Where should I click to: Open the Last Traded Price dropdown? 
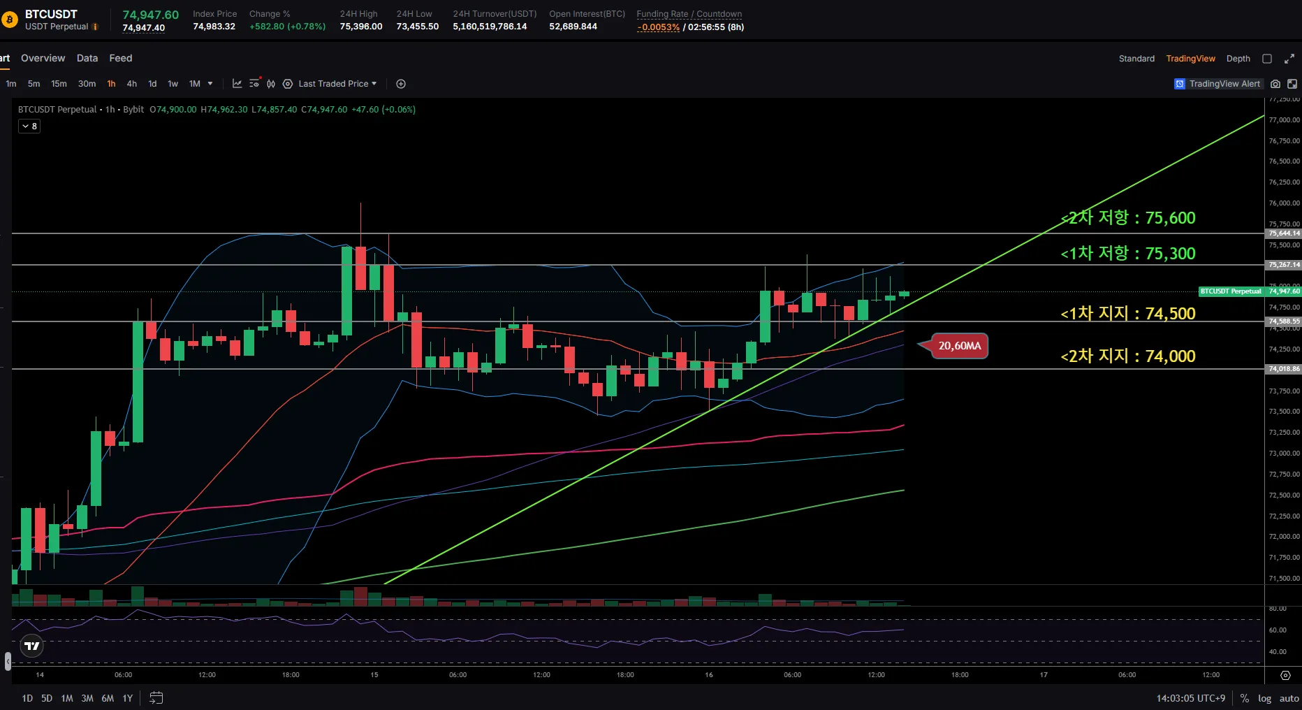(337, 84)
